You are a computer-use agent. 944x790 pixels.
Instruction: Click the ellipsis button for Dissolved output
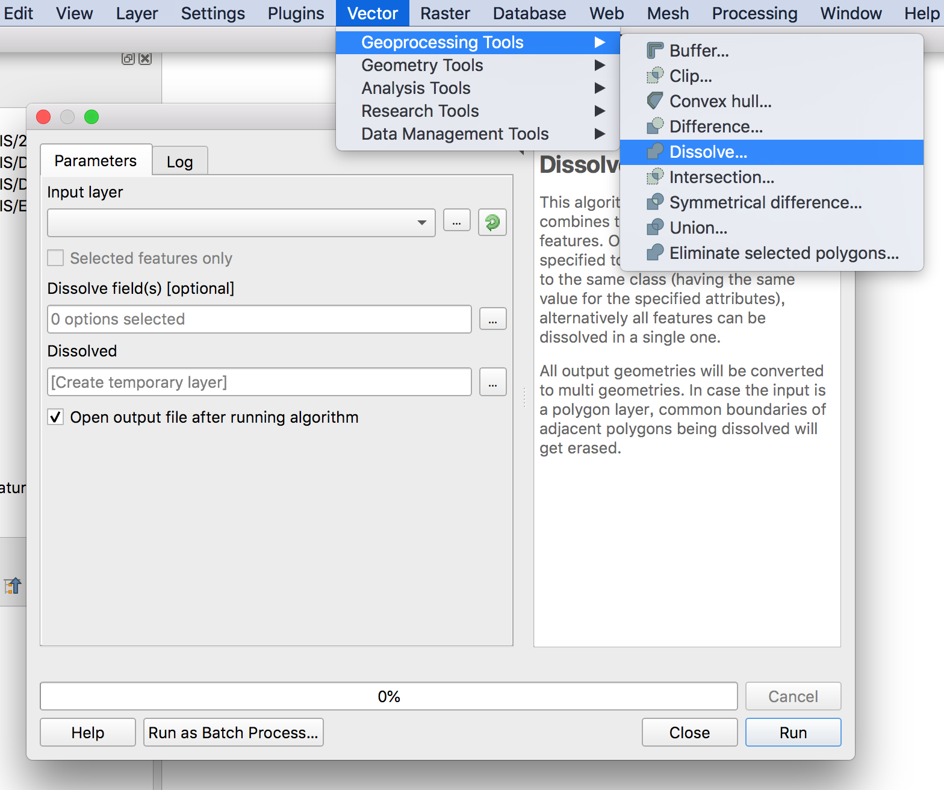click(493, 382)
